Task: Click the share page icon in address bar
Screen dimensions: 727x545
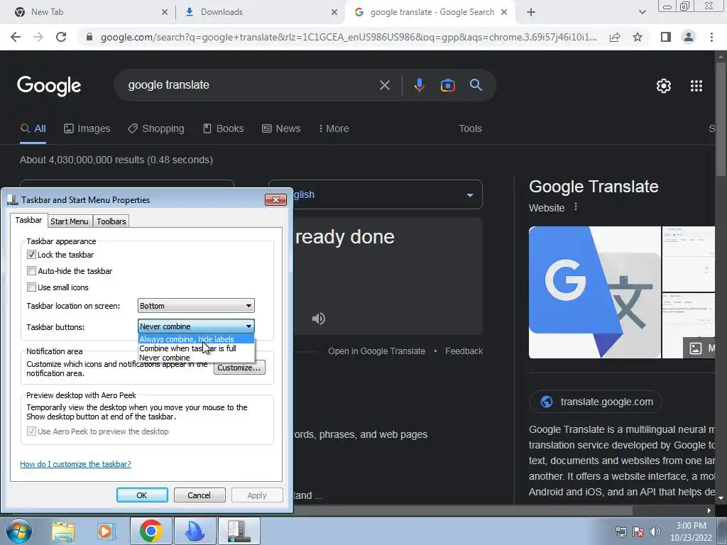Action: point(615,37)
